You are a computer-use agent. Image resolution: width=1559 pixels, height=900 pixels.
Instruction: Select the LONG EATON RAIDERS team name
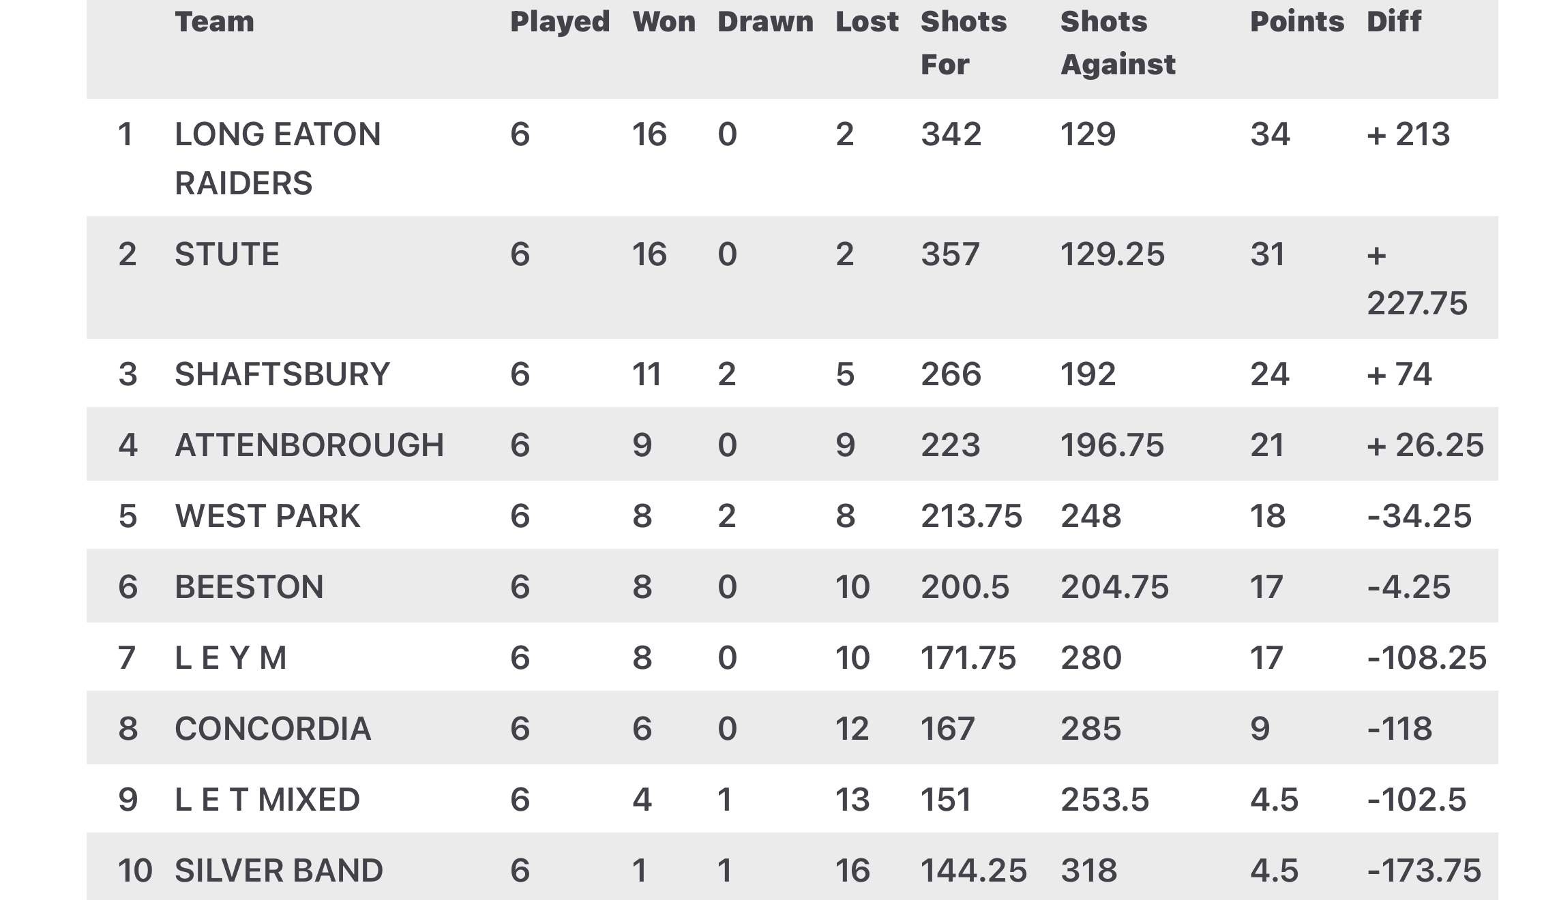[x=277, y=158]
